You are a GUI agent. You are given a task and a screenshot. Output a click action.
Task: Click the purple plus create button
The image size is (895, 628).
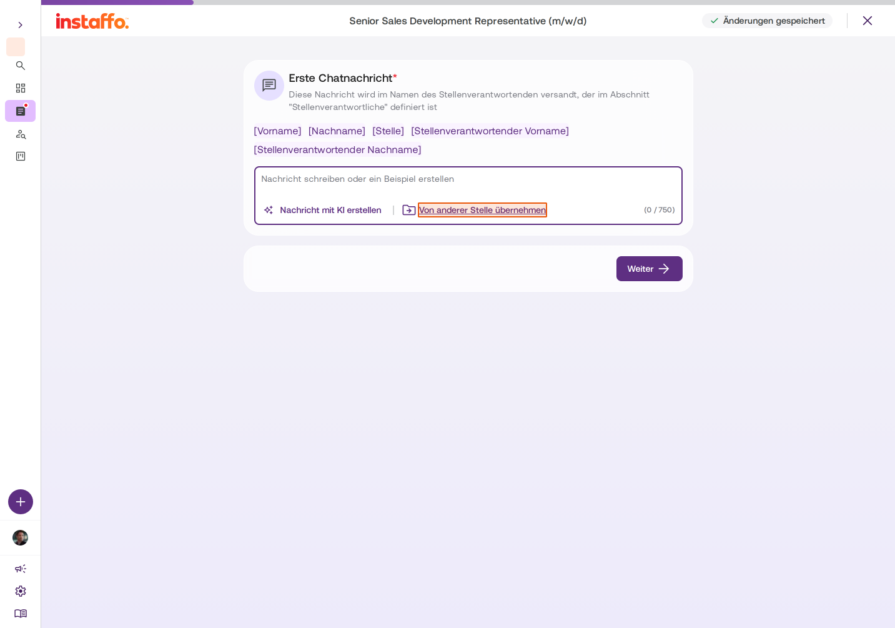tap(21, 502)
